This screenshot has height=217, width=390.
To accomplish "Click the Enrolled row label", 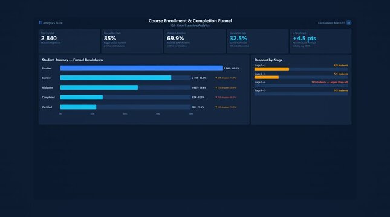I will pyautogui.click(x=47, y=68).
